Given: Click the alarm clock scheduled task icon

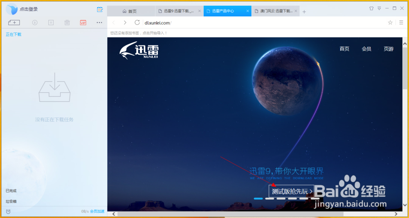Looking at the screenshot, I should click(8, 211).
